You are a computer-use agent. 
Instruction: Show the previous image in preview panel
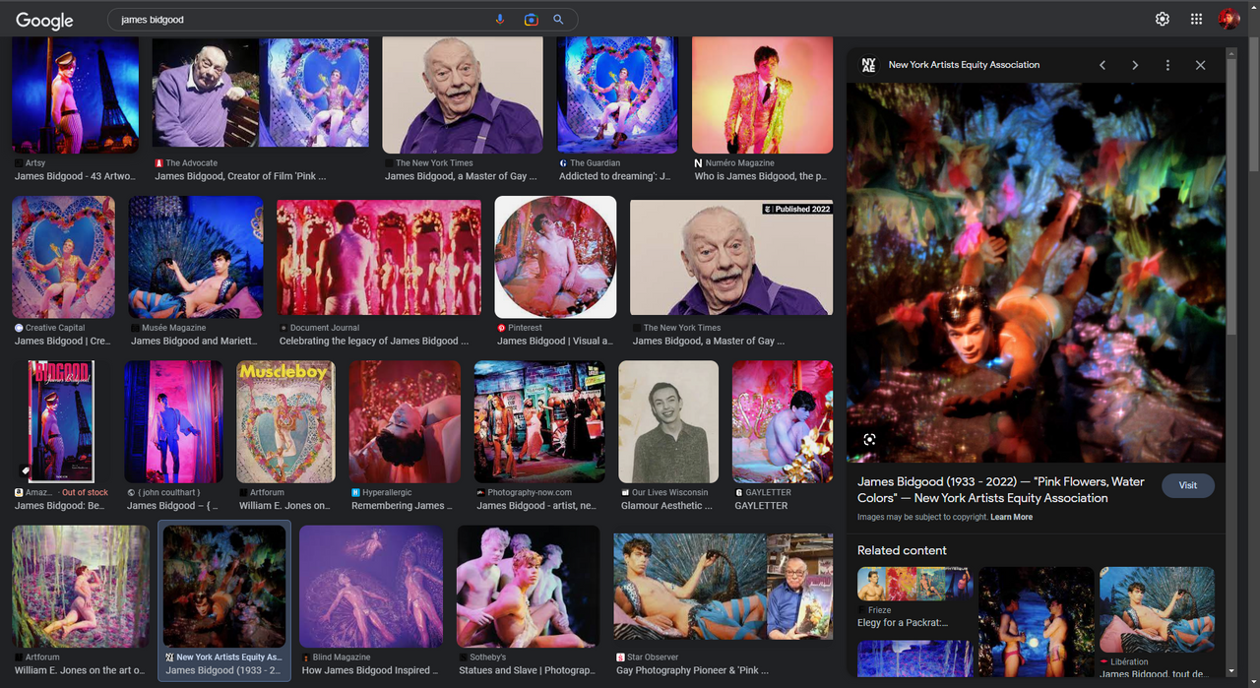pyautogui.click(x=1102, y=65)
